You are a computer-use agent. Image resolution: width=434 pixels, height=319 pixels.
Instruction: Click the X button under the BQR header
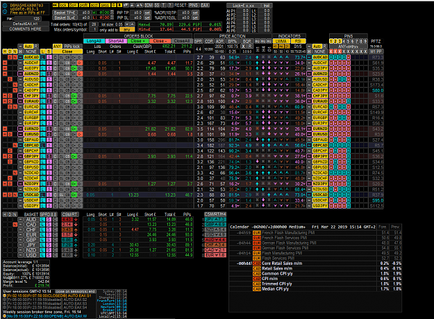click(x=243, y=47)
